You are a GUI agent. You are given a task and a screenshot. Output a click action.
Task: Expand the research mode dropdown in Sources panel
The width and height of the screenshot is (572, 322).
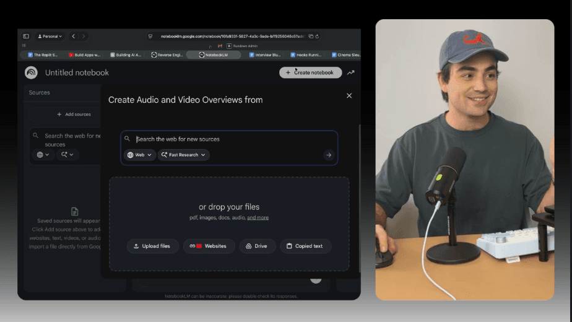click(x=67, y=154)
